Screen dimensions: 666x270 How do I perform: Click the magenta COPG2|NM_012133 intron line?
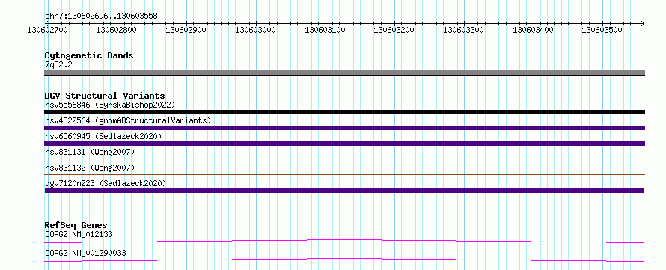[344, 241]
